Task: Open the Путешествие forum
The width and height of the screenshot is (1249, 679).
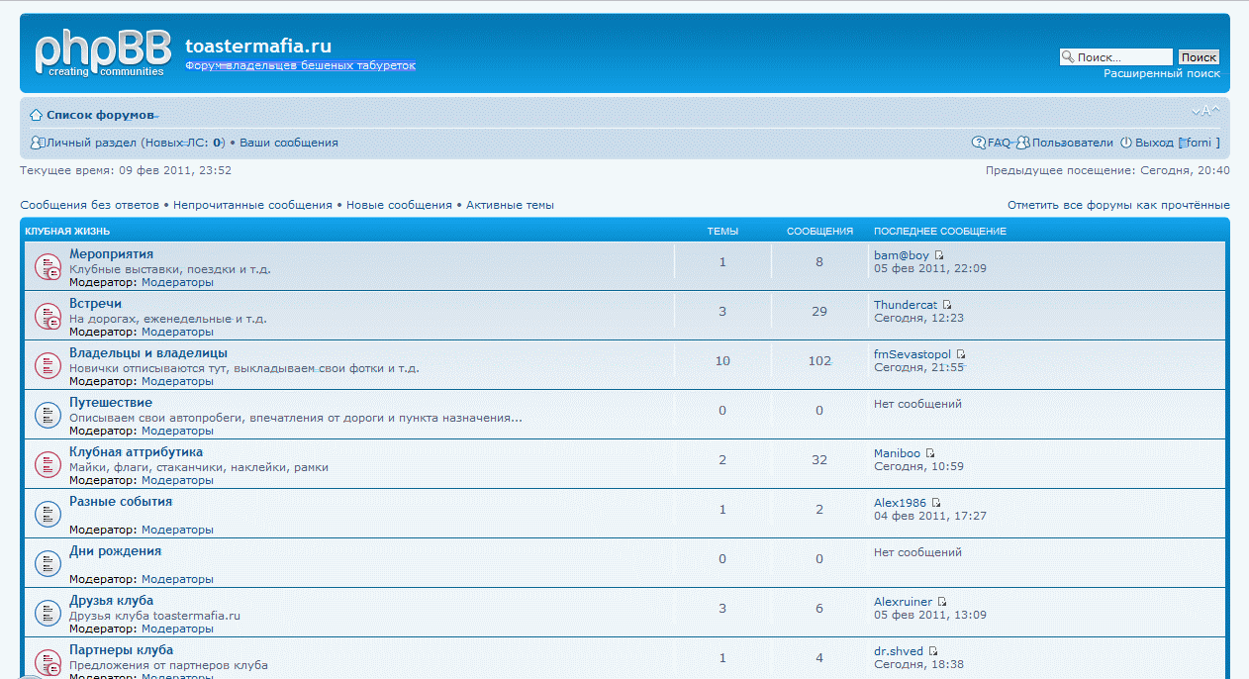Action: (x=111, y=403)
